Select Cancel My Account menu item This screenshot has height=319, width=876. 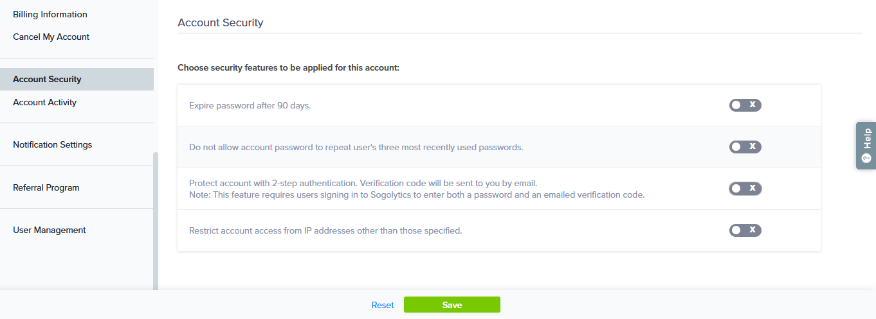coord(51,37)
